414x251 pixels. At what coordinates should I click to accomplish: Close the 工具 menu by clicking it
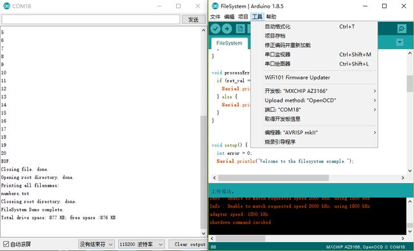coord(257,17)
